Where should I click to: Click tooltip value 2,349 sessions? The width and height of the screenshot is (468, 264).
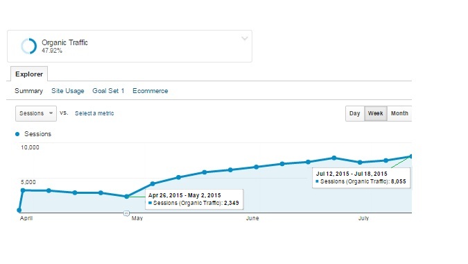coord(232,203)
